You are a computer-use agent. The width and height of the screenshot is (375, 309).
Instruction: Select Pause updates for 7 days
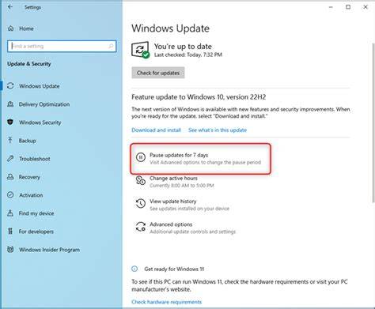click(x=200, y=159)
